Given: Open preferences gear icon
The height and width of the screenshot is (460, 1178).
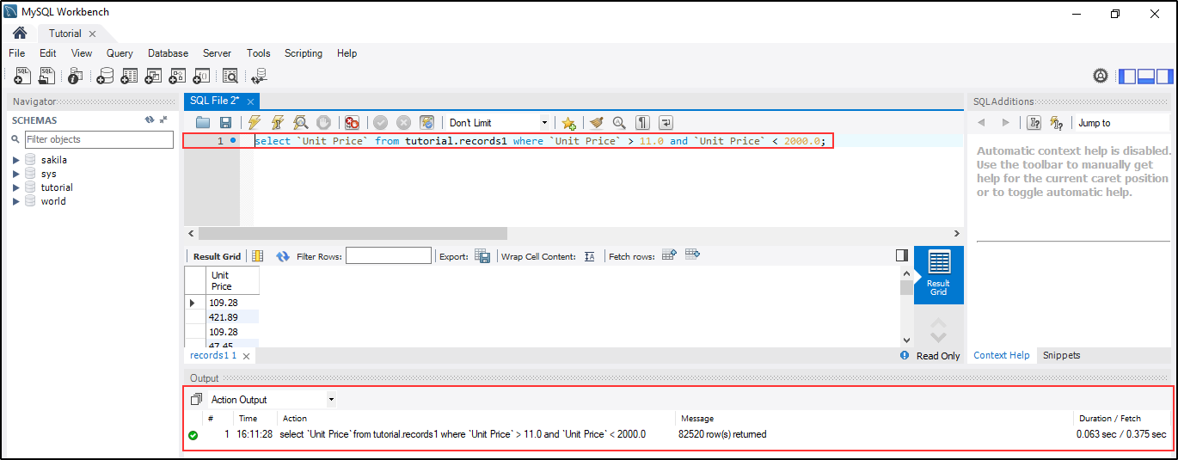Looking at the screenshot, I should click(1101, 76).
